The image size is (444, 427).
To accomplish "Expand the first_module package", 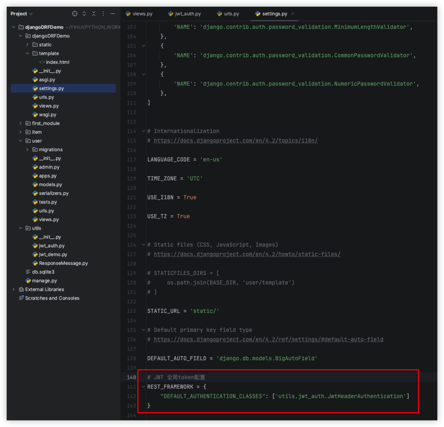I will (20, 124).
